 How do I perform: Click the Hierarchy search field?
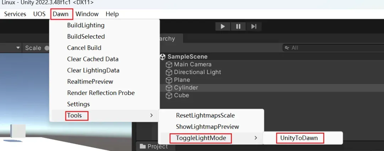pos(334,47)
